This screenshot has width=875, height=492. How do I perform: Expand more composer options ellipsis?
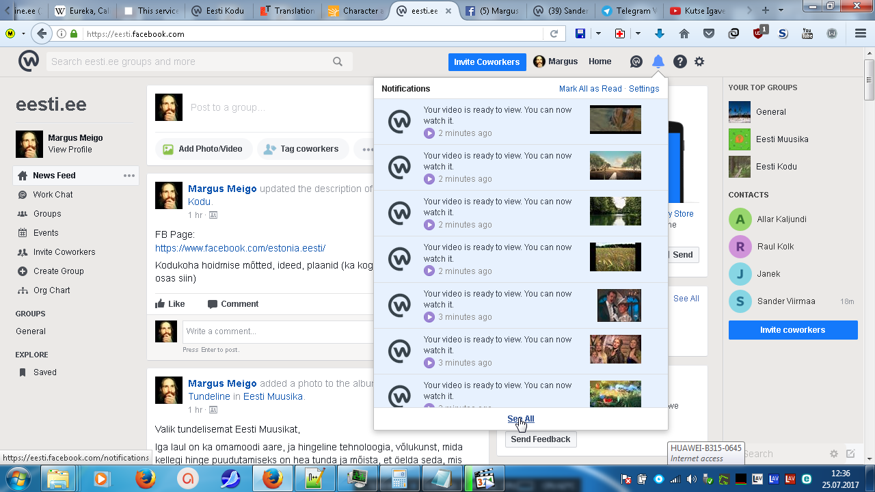click(x=368, y=149)
